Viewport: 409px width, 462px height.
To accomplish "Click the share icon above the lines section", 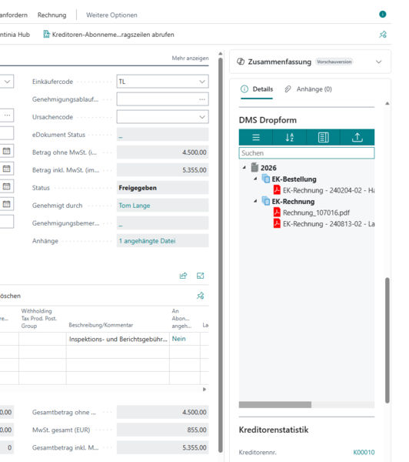I will click(x=183, y=276).
